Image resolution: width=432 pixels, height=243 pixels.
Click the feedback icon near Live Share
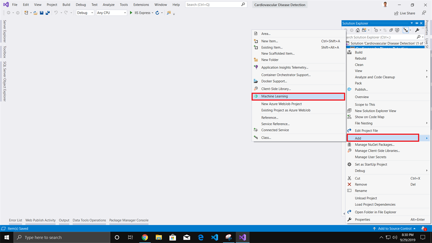tap(424, 13)
